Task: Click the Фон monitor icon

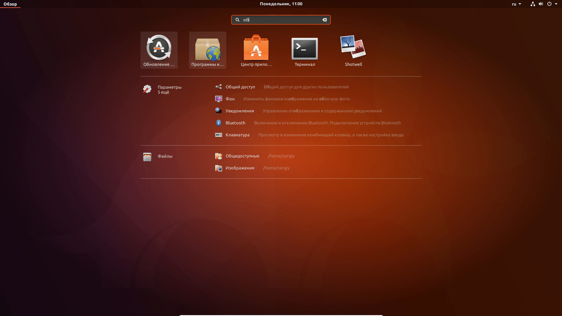Action: (219, 99)
